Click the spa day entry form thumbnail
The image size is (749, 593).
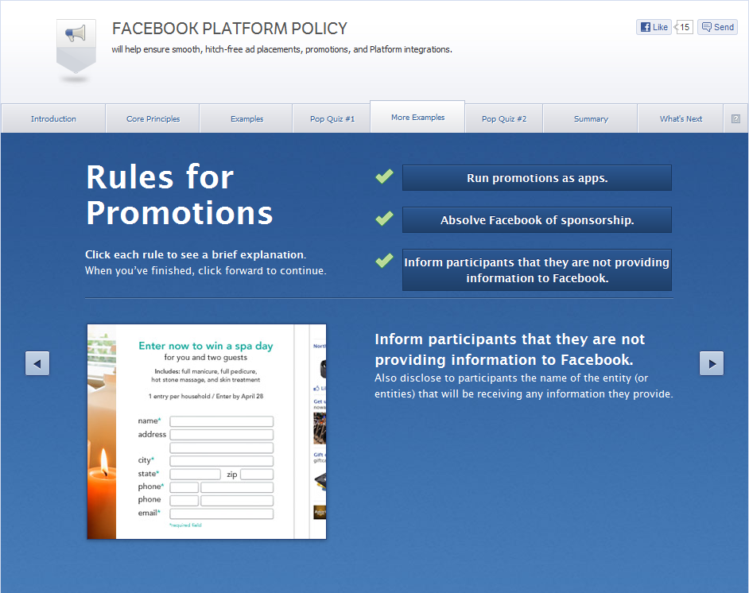[207, 432]
